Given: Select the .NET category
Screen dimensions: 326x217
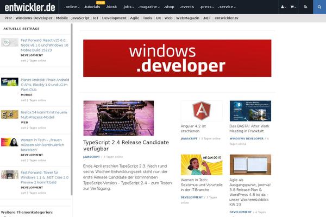Looking at the screenshot, I should pyautogui.click(x=206, y=18).
